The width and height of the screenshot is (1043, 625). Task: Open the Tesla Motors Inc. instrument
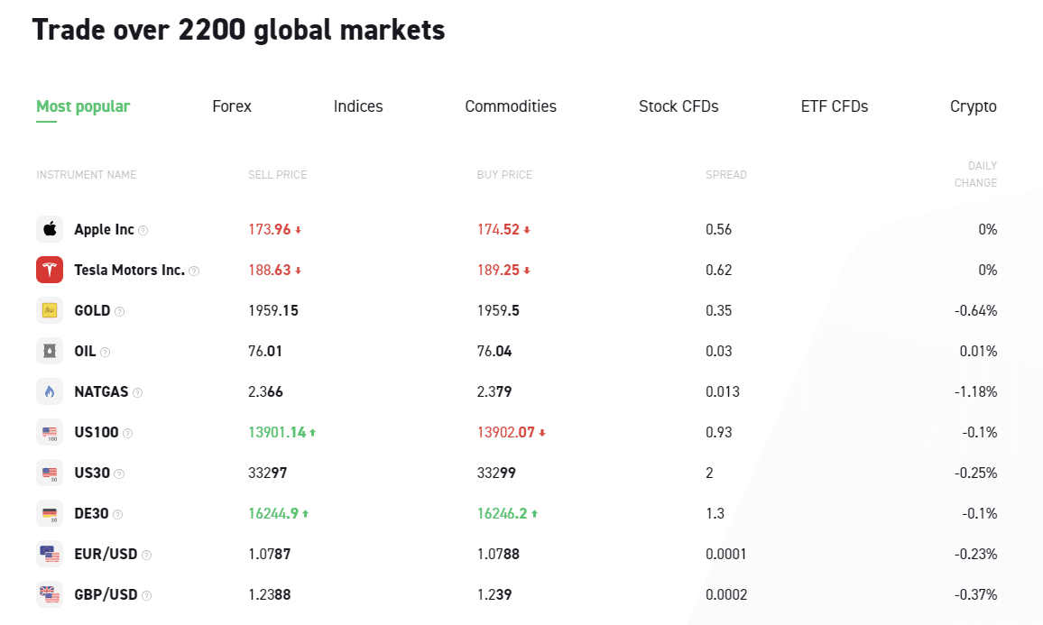click(x=129, y=270)
